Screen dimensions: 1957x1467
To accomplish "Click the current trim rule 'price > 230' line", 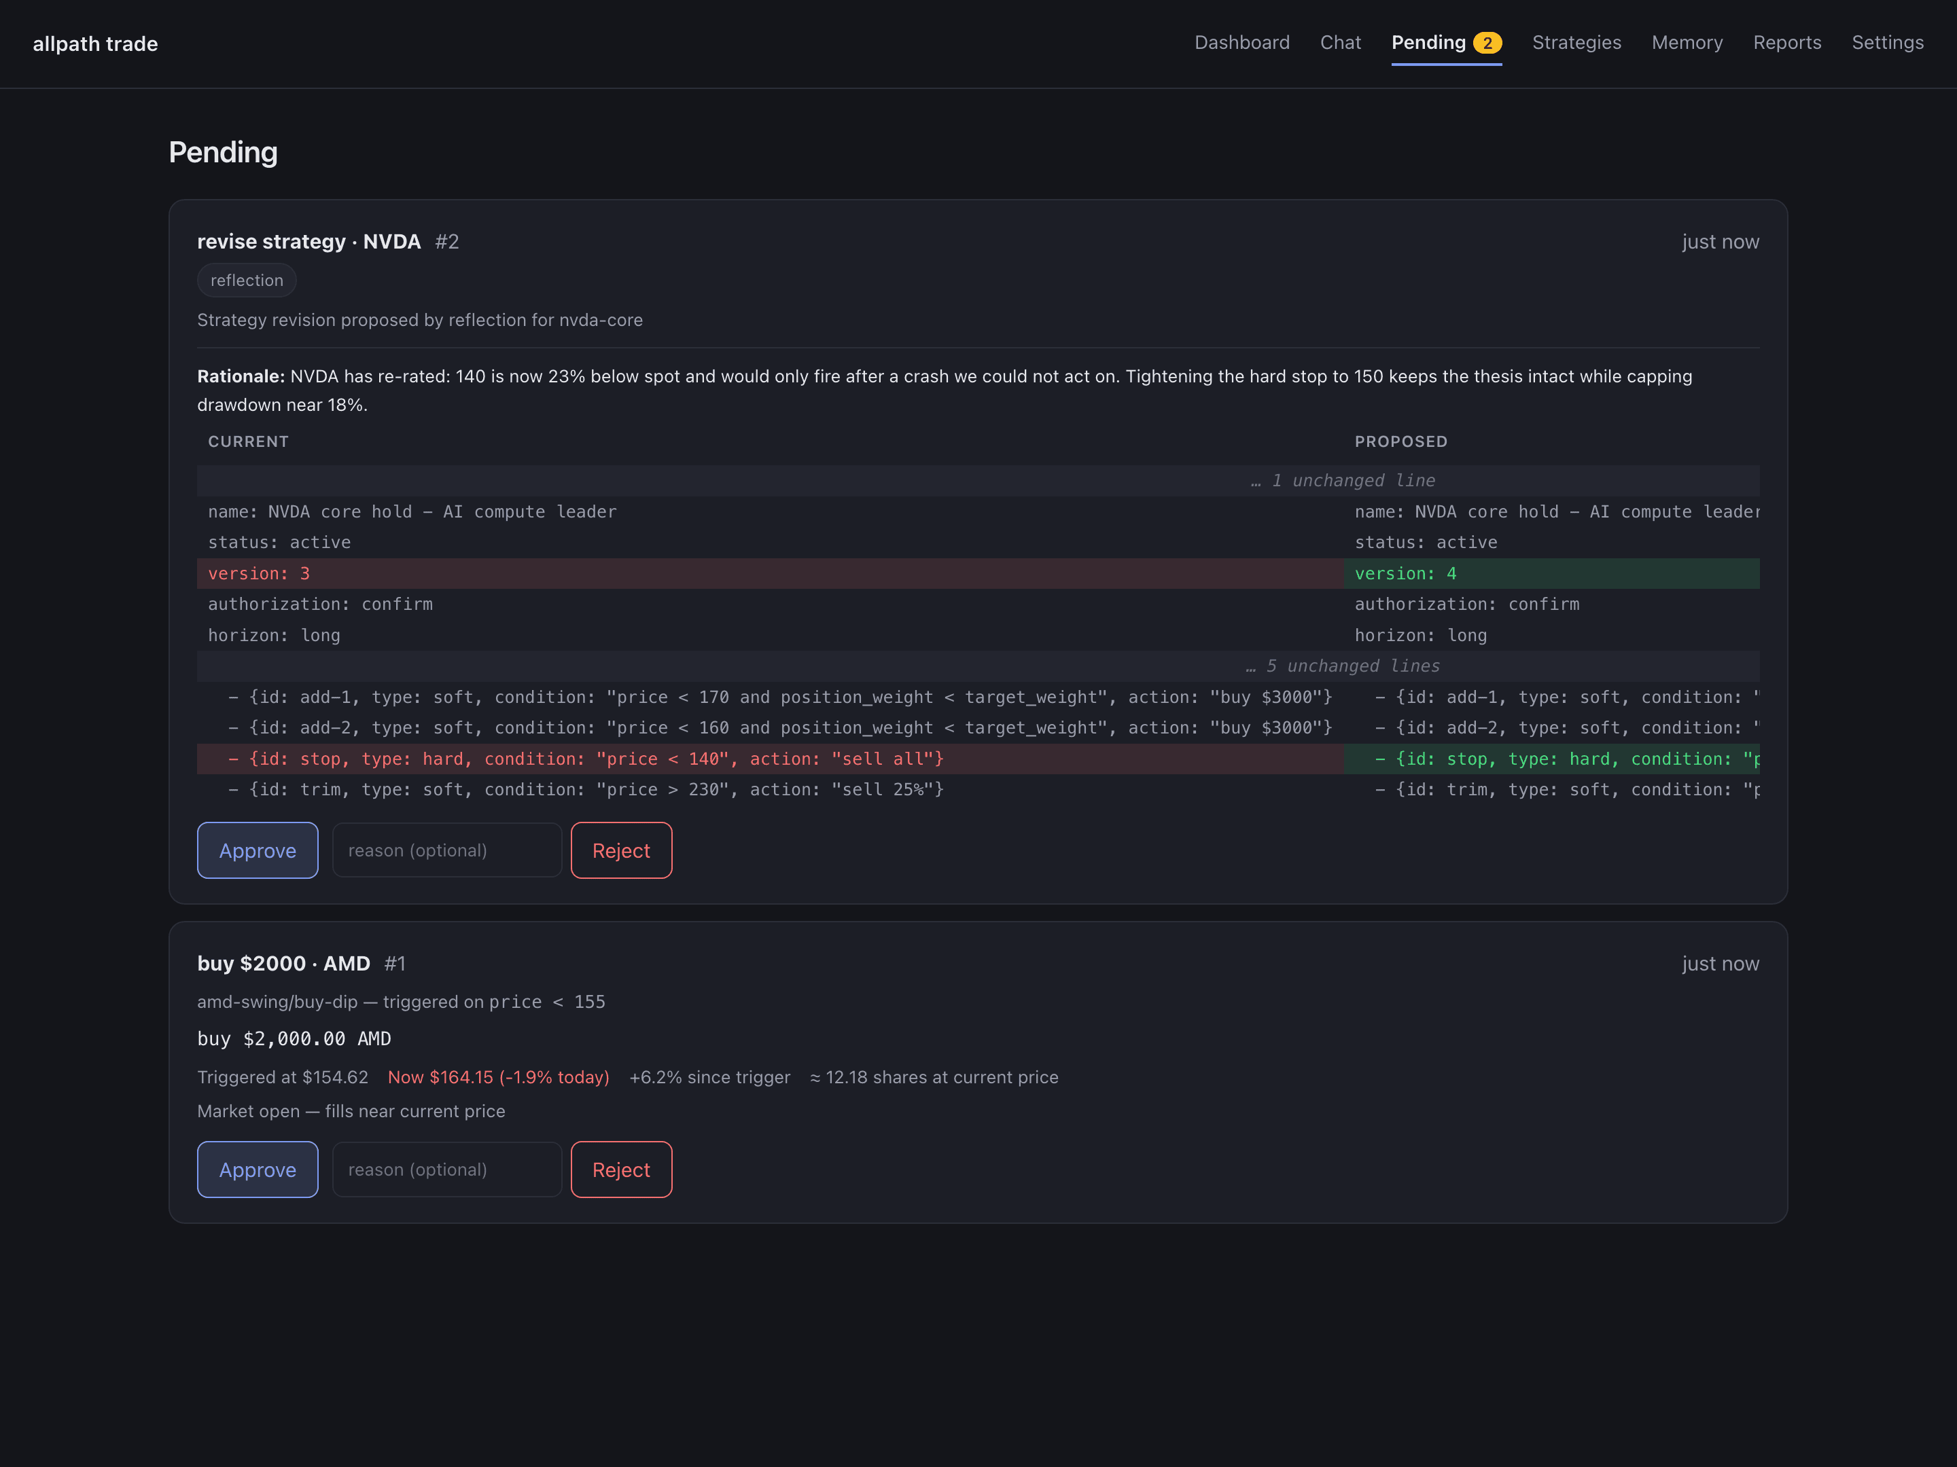I will click(x=771, y=790).
